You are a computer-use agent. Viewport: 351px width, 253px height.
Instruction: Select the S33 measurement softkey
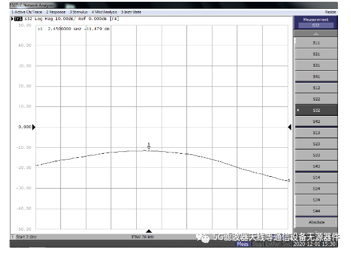[x=316, y=155]
